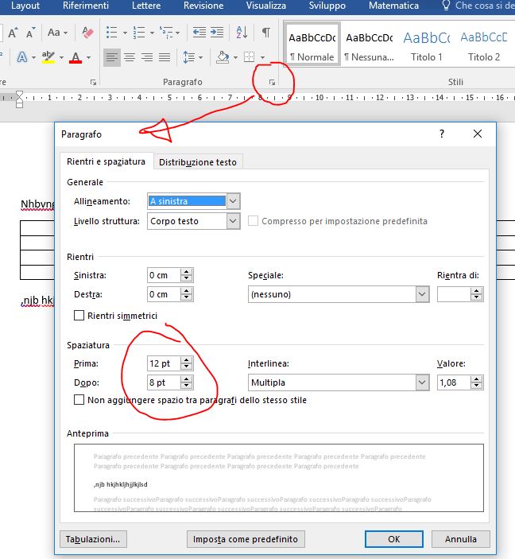515x559 pixels.
Task: Open the highlight color dropdown arrow
Action: [61, 57]
